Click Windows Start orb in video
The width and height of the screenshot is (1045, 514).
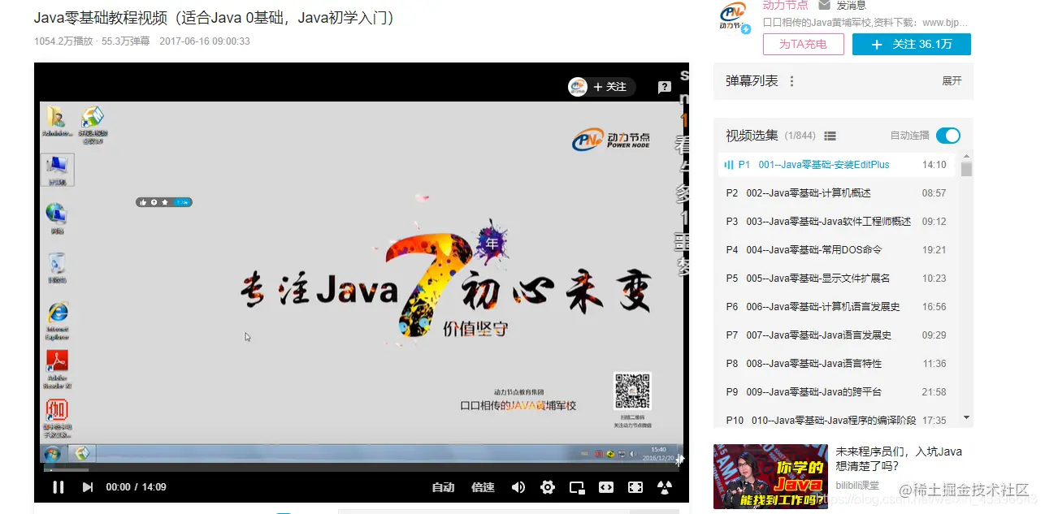tap(53, 454)
